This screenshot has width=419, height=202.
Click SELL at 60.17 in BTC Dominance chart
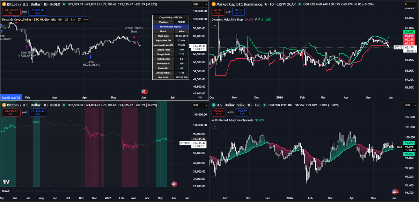(x=218, y=11)
